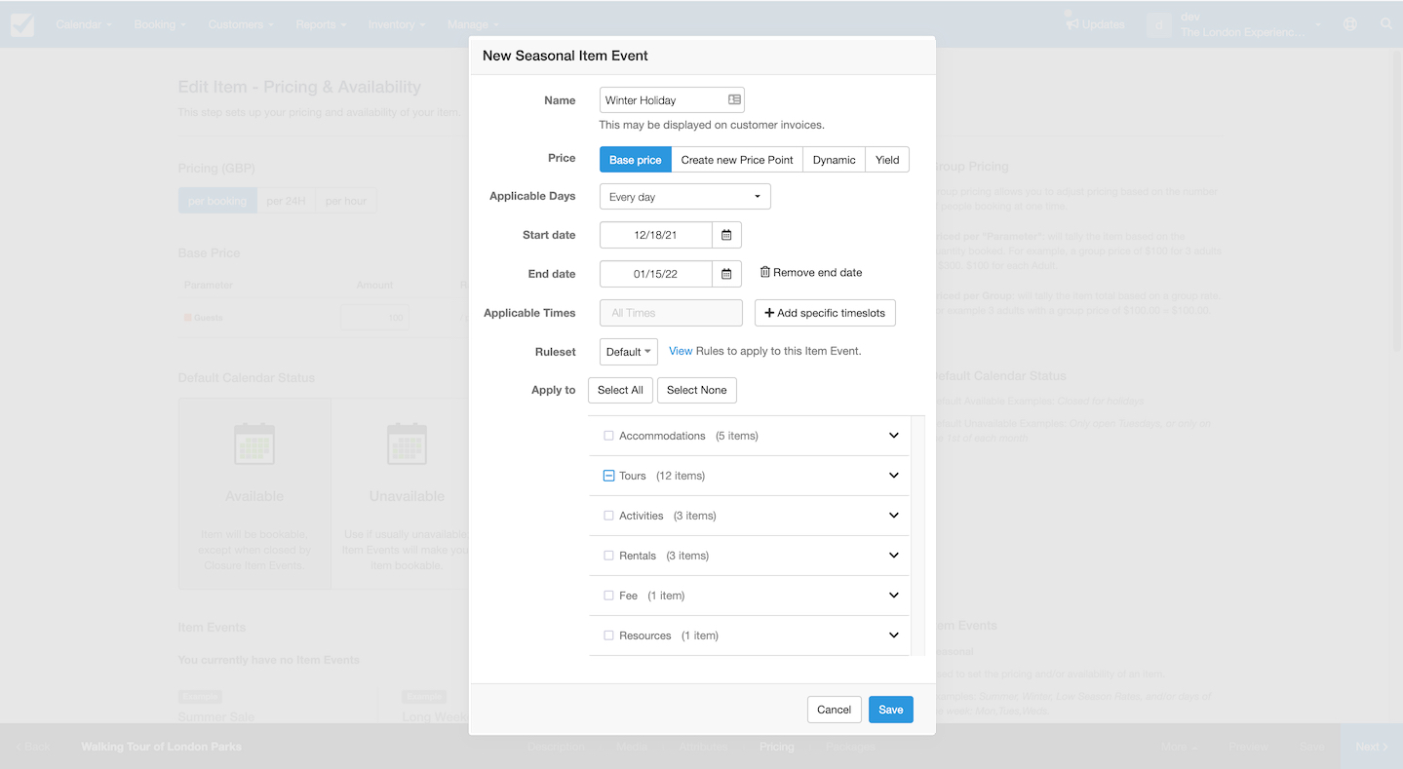Select Create new Price Point option
Image resolution: width=1403 pixels, height=769 pixels.
(x=737, y=160)
